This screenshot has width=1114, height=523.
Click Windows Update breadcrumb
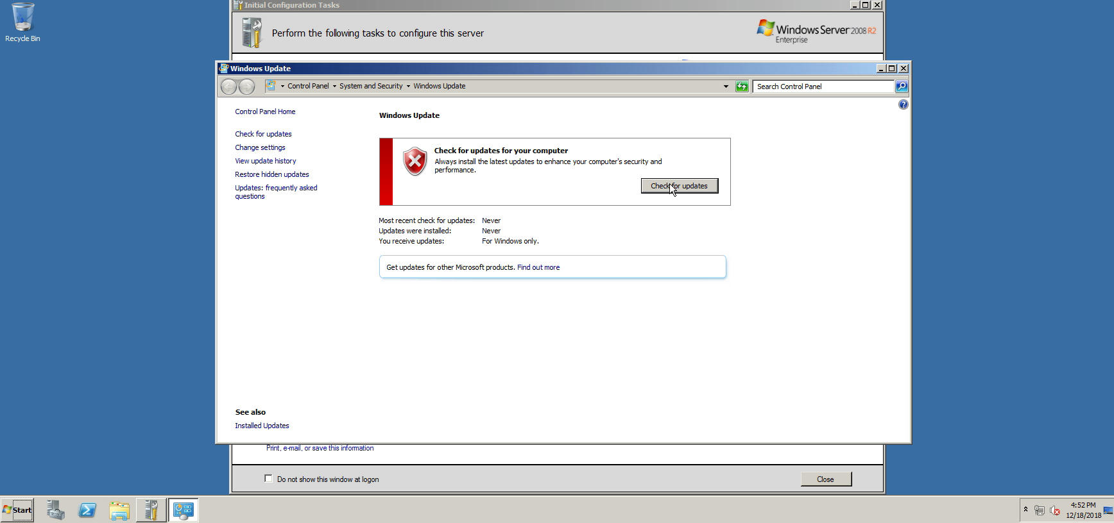(x=440, y=86)
